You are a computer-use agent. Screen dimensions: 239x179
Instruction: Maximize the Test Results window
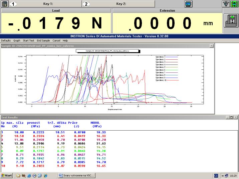click(x=231, y=117)
